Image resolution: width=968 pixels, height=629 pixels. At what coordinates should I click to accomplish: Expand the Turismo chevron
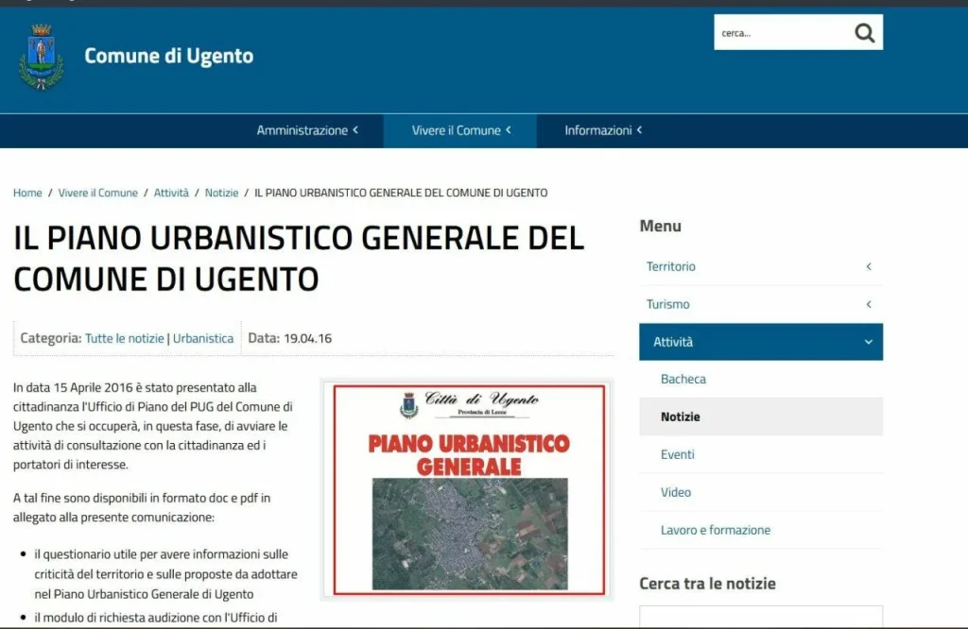tap(869, 304)
